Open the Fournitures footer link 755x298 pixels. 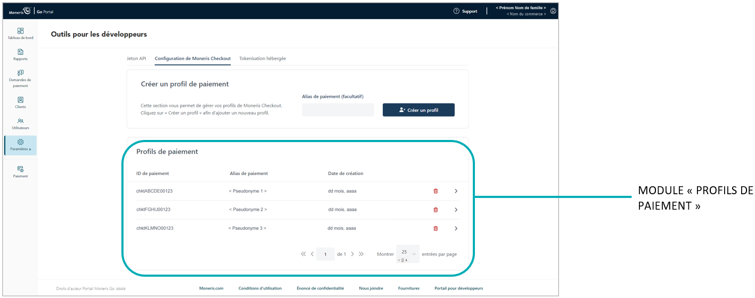(409, 288)
